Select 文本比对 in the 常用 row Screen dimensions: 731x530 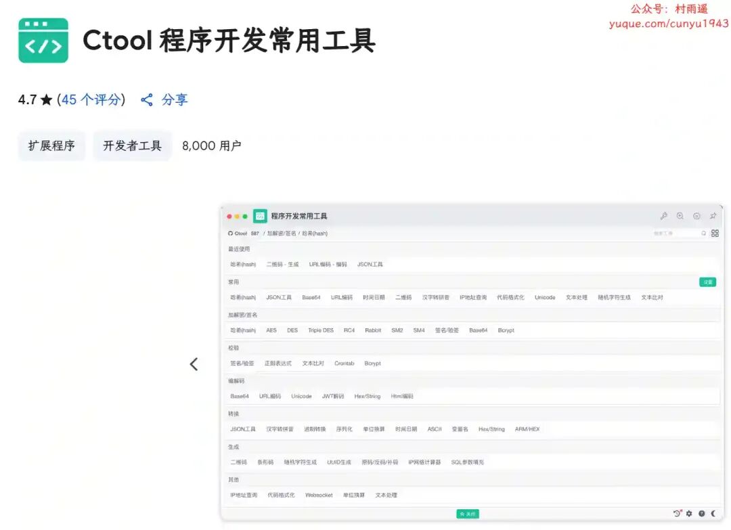click(x=652, y=297)
